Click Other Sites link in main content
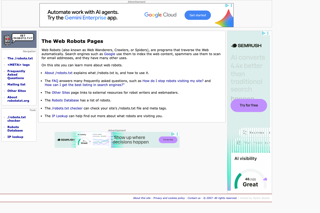Screen dimensions: 320x213 (x=61, y=93)
